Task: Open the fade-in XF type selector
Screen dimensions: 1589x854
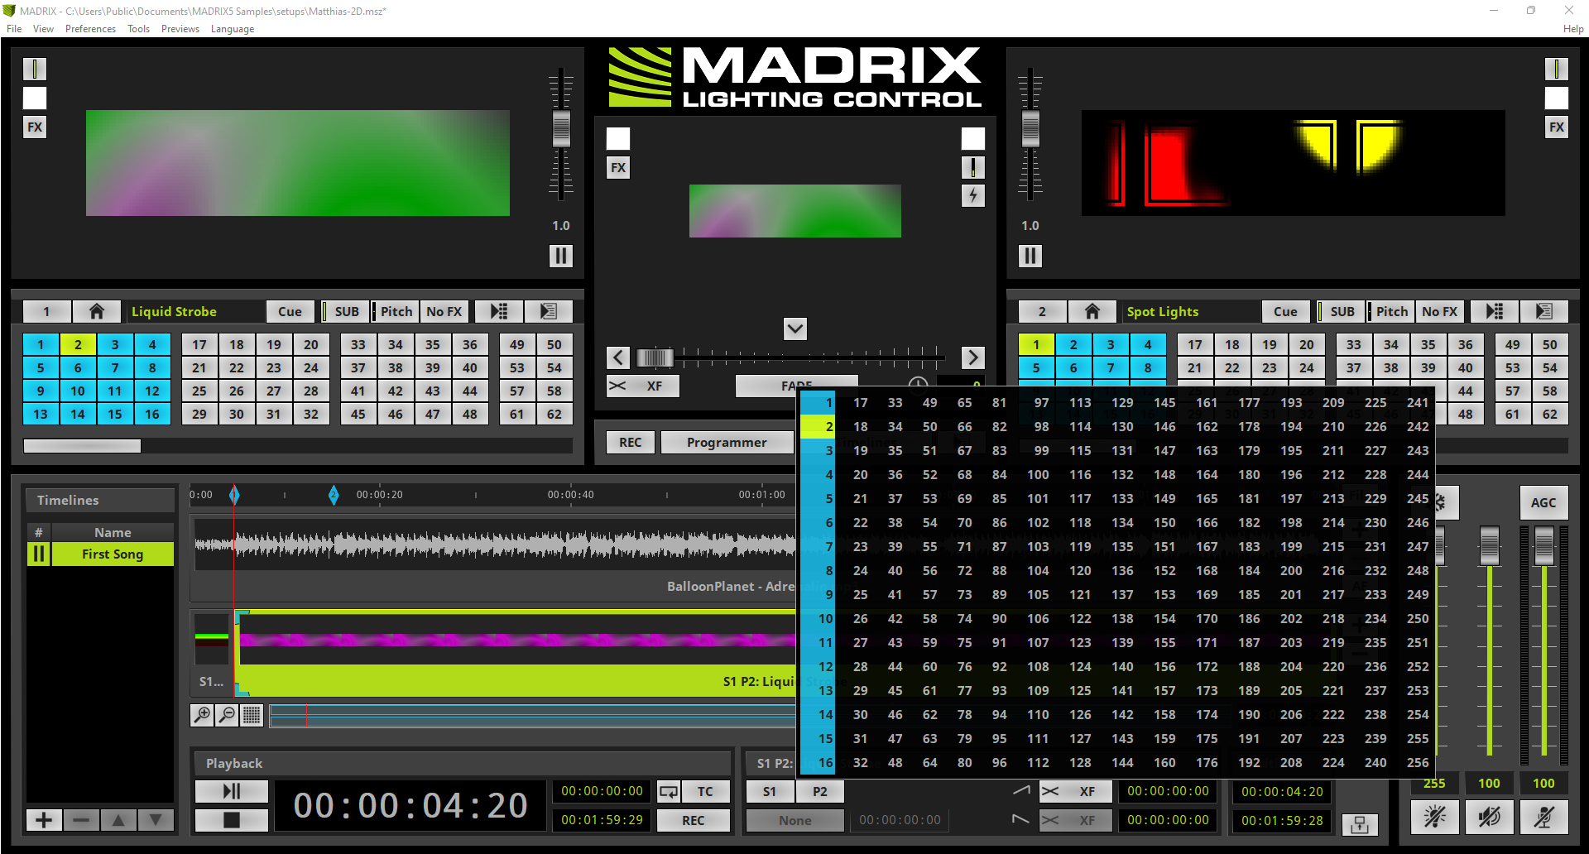Action: 1075,791
